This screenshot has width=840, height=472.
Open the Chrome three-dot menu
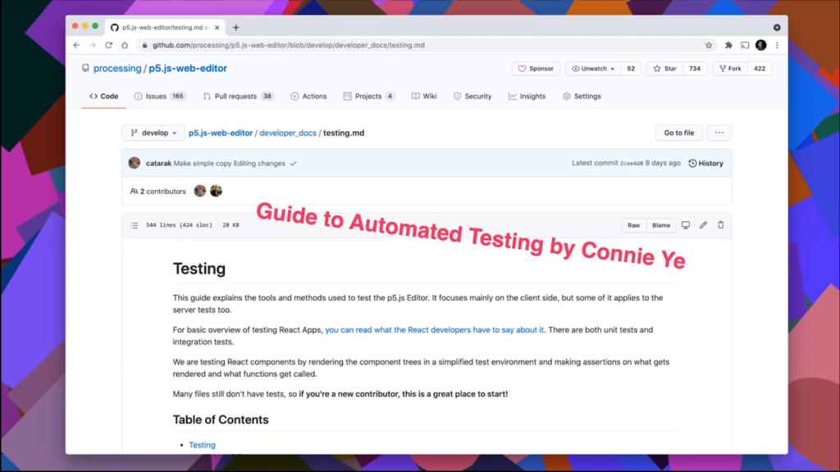pos(777,45)
